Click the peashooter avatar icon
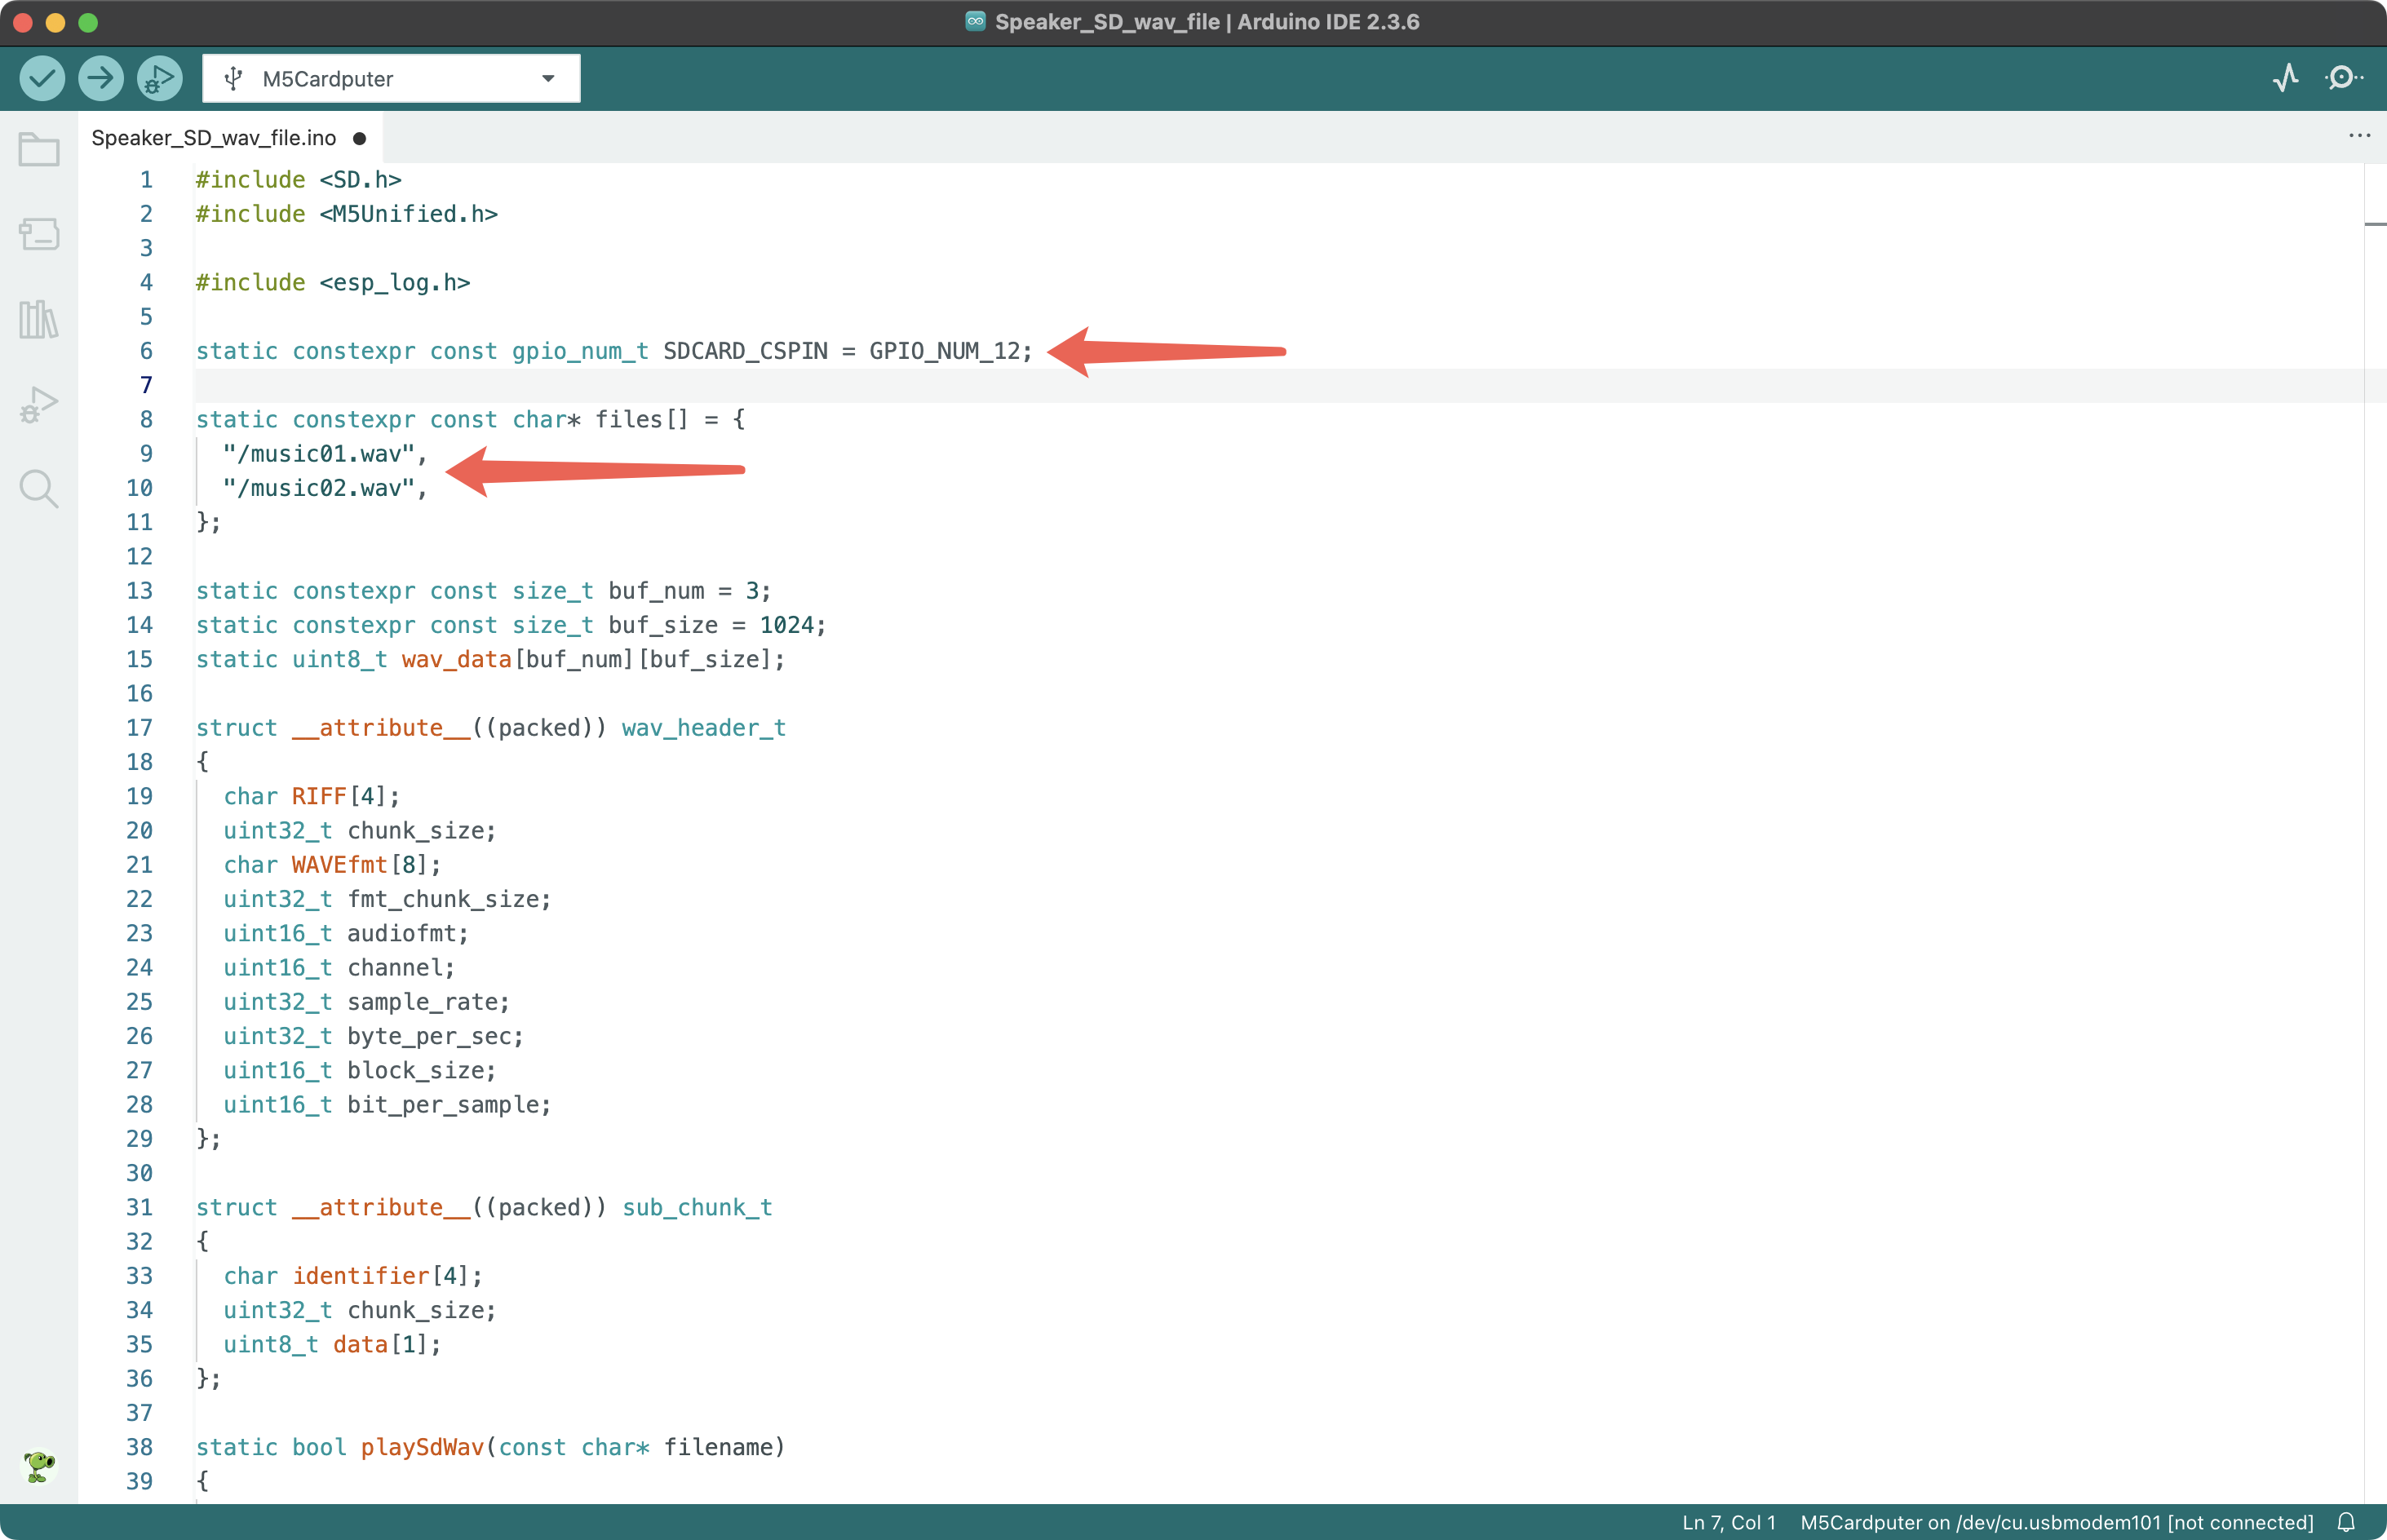The image size is (2387, 1540). click(x=39, y=1466)
